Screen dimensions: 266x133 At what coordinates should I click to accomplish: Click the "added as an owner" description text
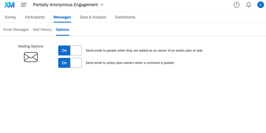(x=144, y=50)
